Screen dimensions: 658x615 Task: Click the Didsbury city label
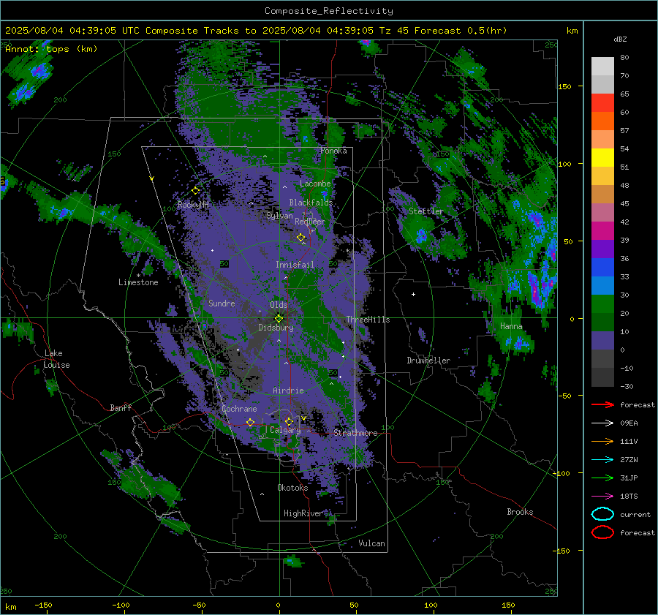[x=276, y=328]
